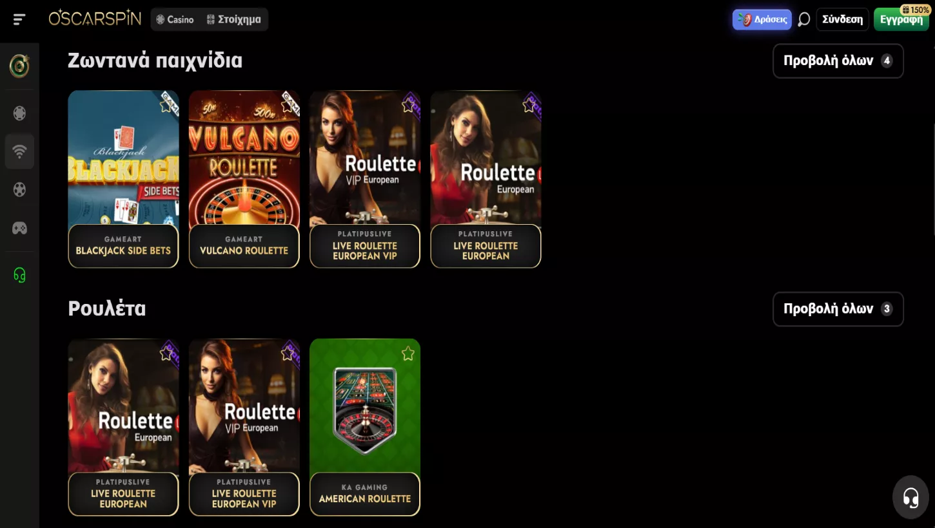
Task: Mark American Roulette as favorite
Action: (408, 354)
